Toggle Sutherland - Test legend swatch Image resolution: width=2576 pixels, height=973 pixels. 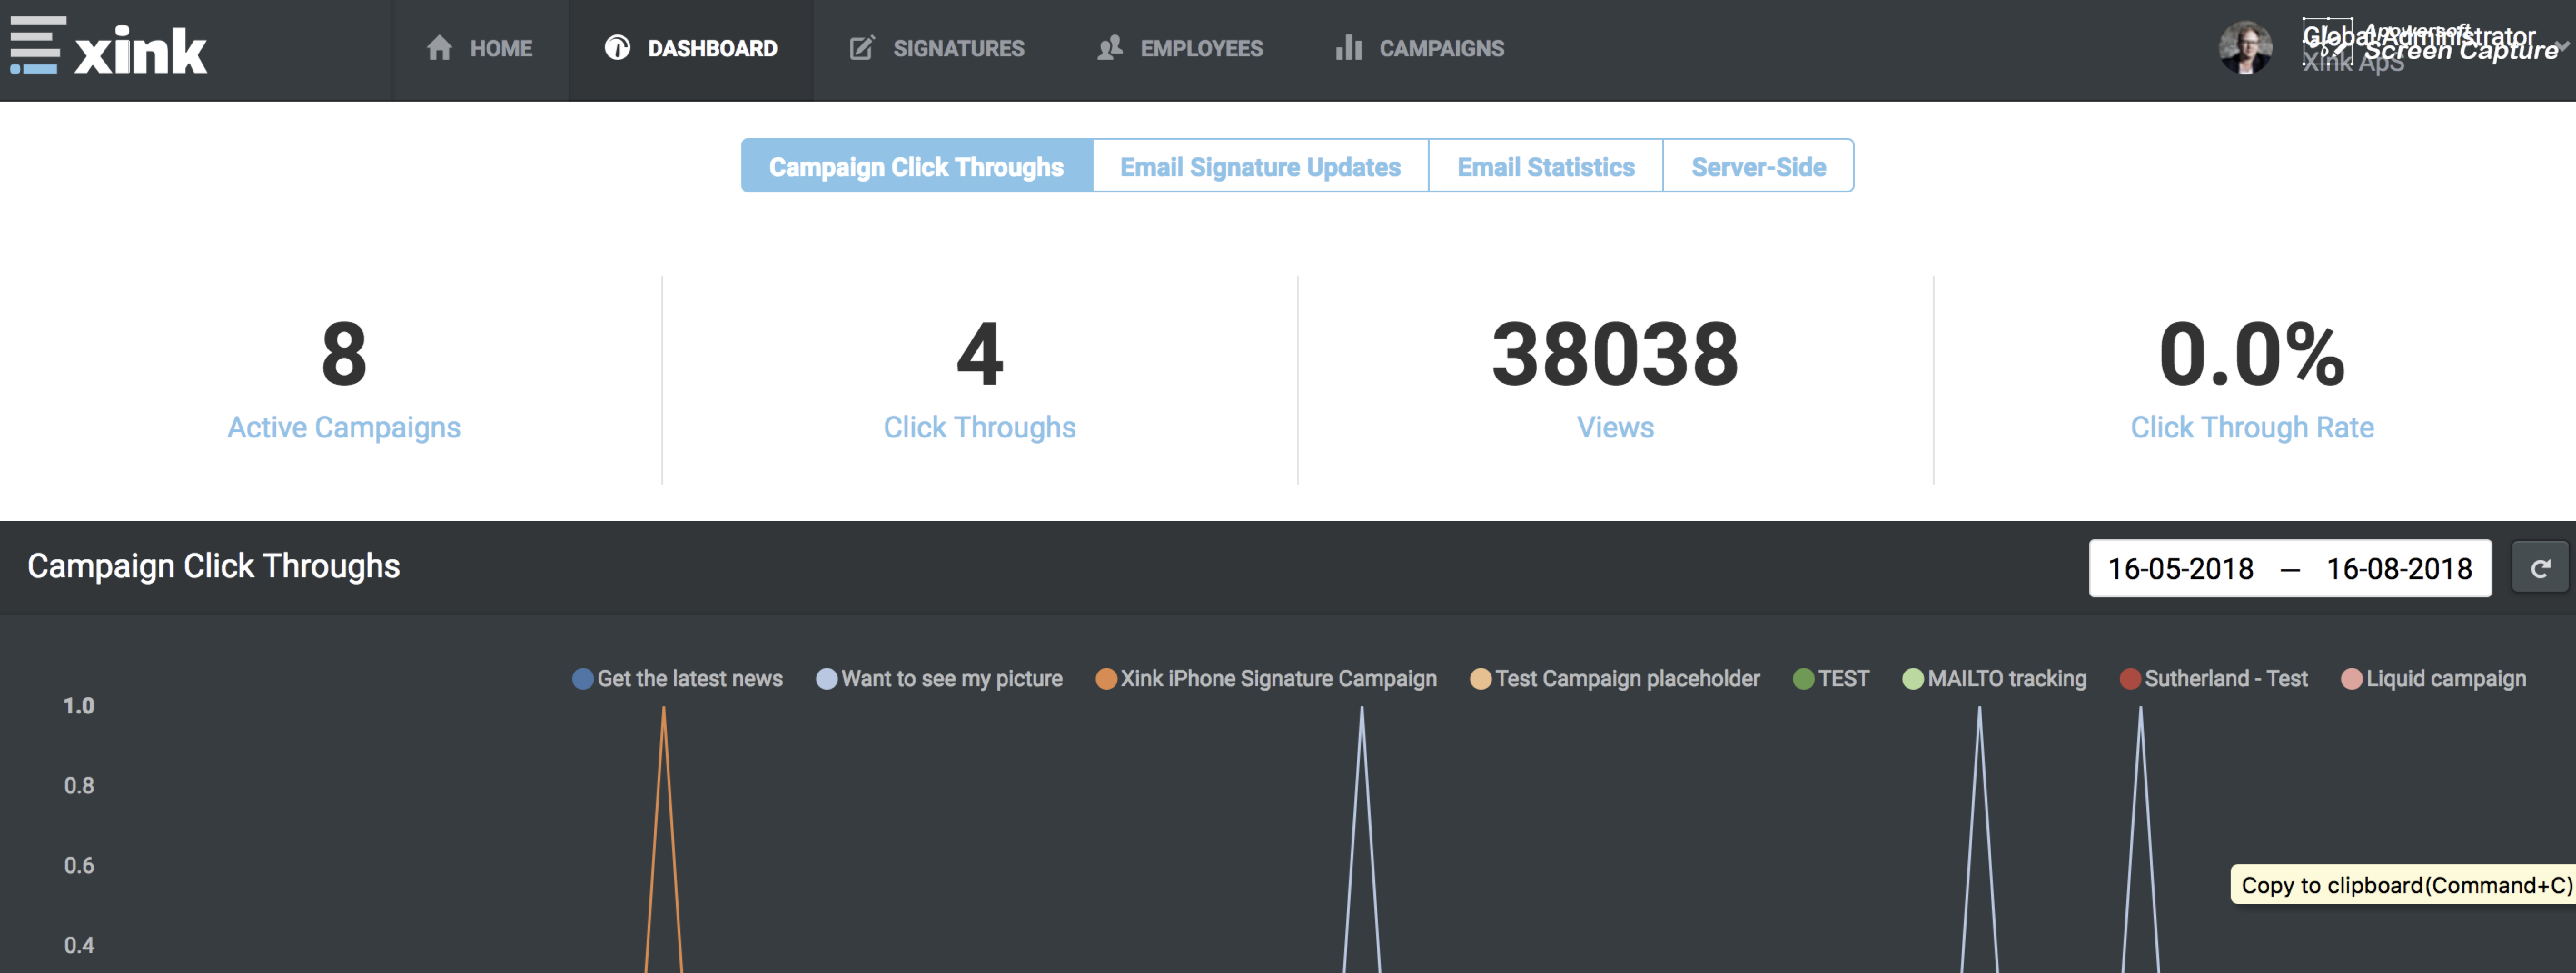2130,679
